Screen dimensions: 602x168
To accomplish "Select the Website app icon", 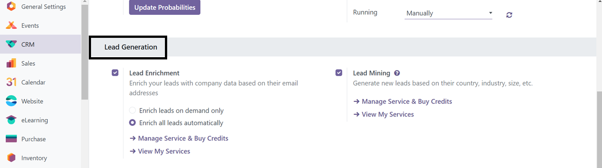I will tap(11, 101).
